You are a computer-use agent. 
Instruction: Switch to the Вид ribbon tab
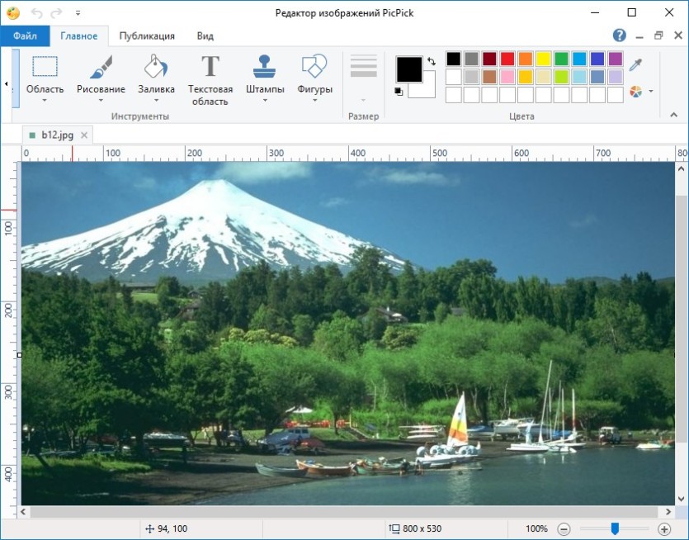click(x=205, y=36)
